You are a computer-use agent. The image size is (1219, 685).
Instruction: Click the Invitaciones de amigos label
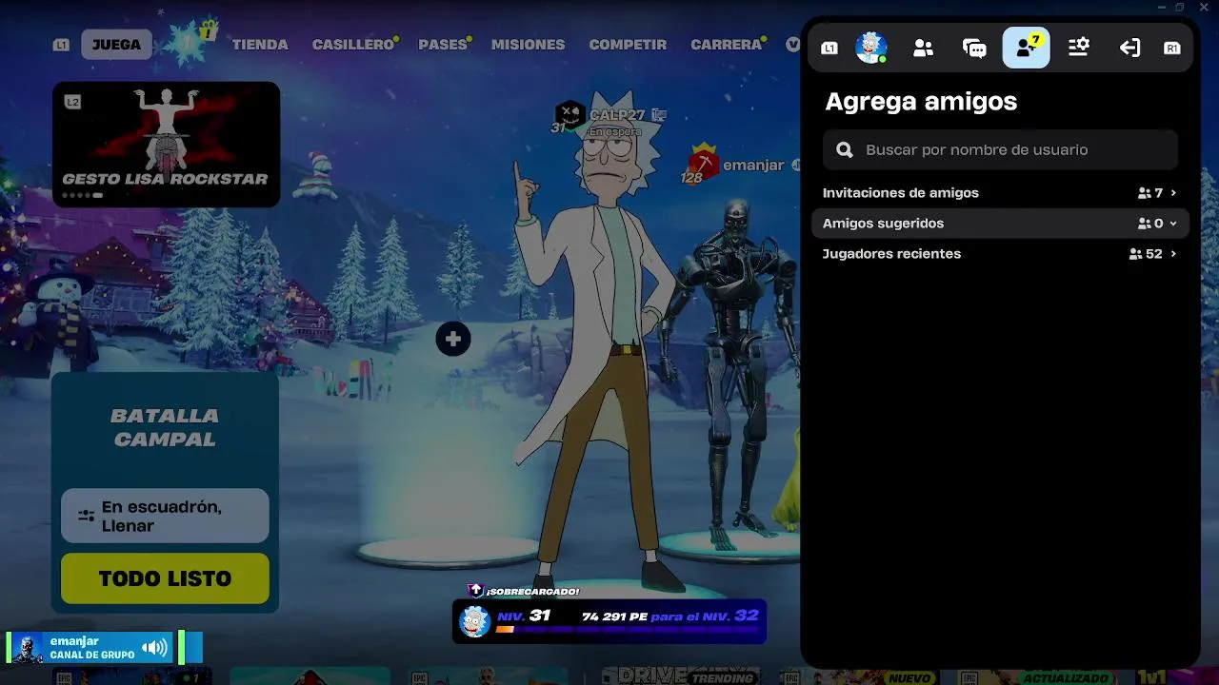pos(901,193)
